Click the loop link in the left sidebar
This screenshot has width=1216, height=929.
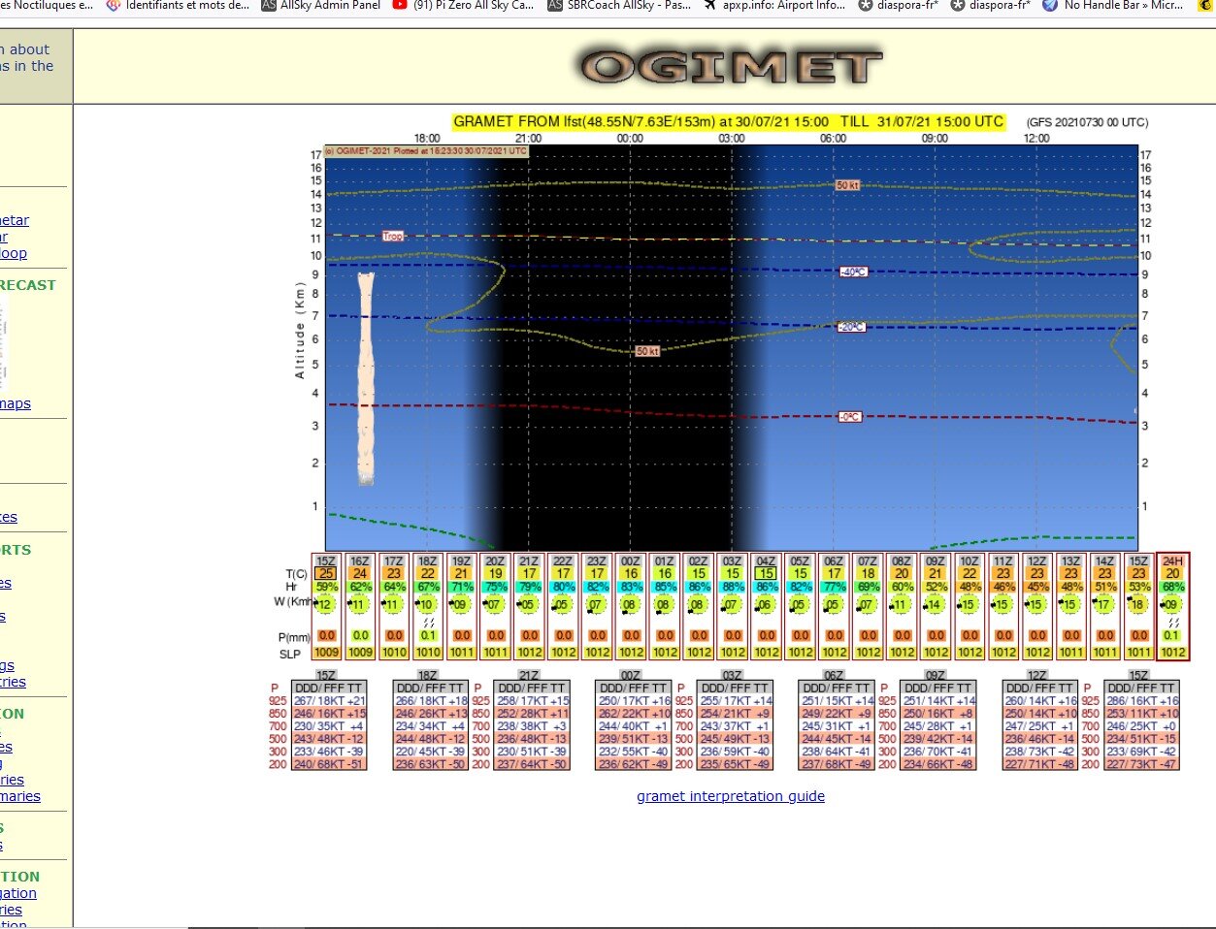[14, 253]
